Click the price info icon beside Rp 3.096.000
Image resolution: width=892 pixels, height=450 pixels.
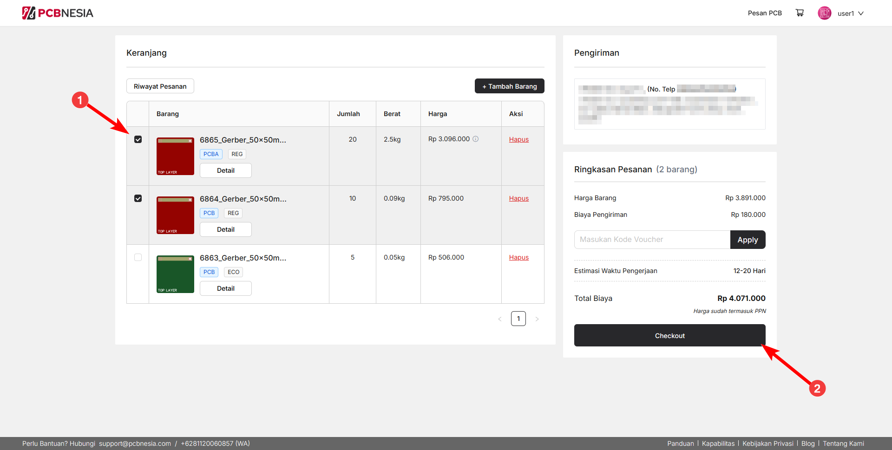476,139
